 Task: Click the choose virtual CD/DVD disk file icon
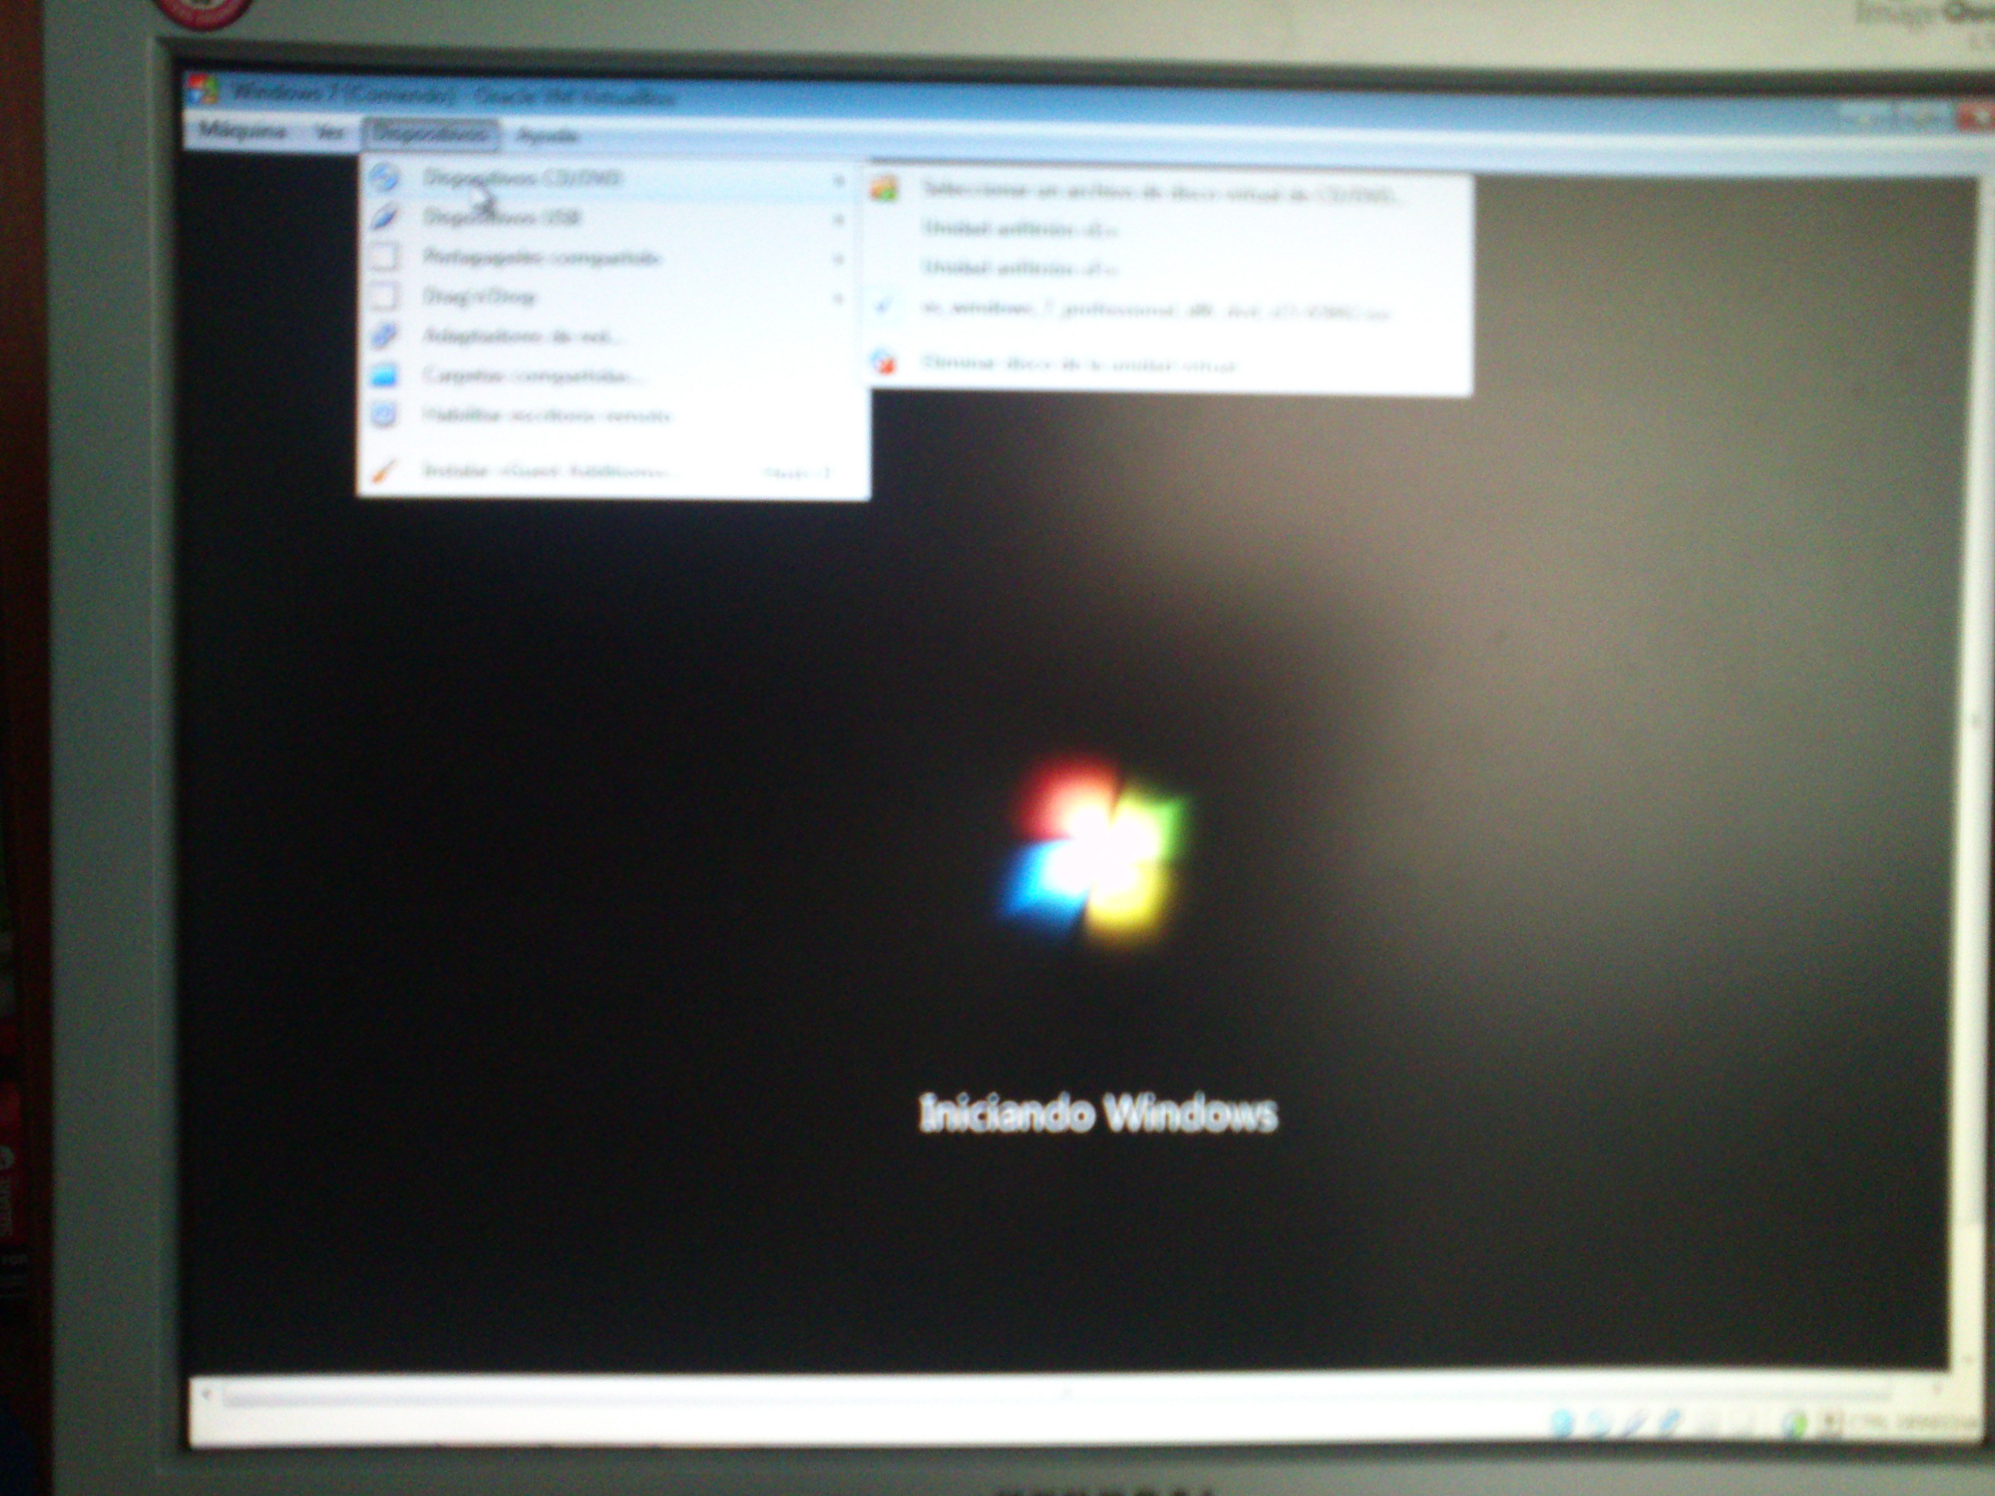pyautogui.click(x=885, y=190)
